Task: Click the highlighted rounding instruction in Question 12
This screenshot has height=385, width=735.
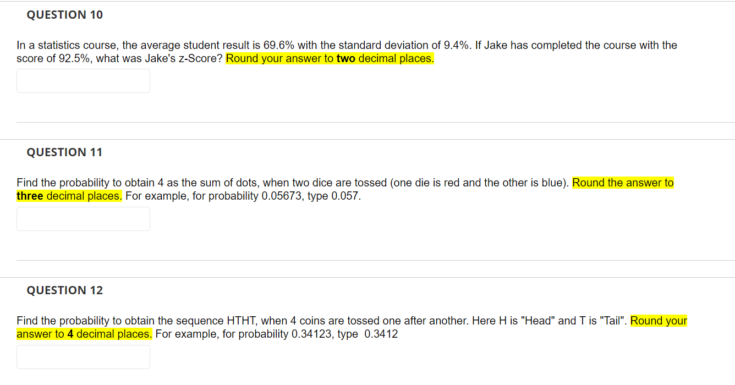Action: pyautogui.click(x=658, y=320)
